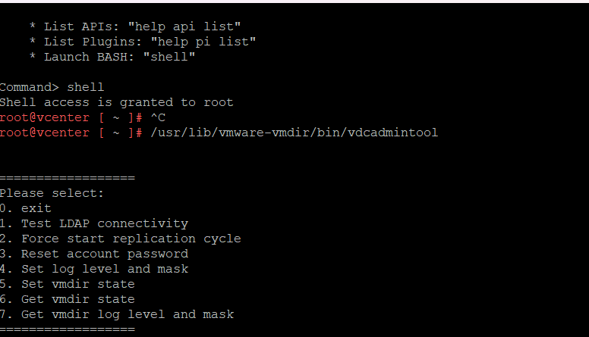This screenshot has width=589, height=337.
Task: Click the "Launch BASH" help hint
Action: point(119,57)
